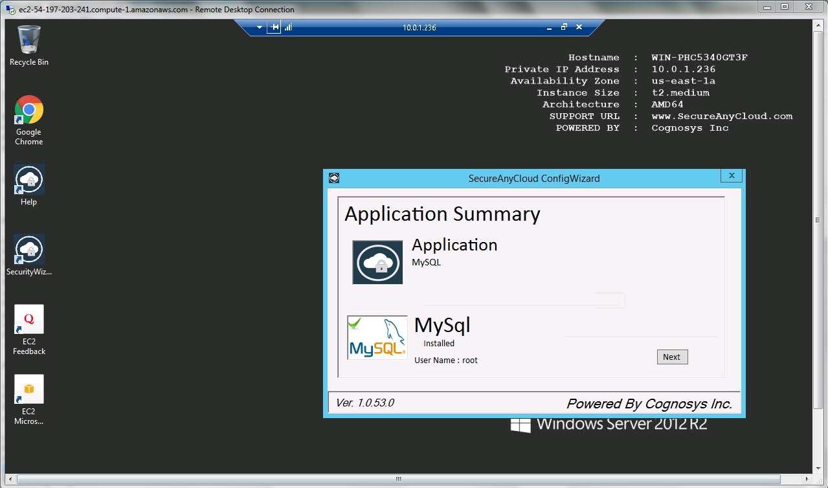
Task: Restore down the remote session from connection bar
Action: tap(564, 27)
